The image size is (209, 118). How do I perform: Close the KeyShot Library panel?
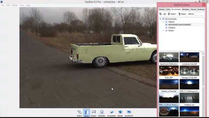coord(204,5)
